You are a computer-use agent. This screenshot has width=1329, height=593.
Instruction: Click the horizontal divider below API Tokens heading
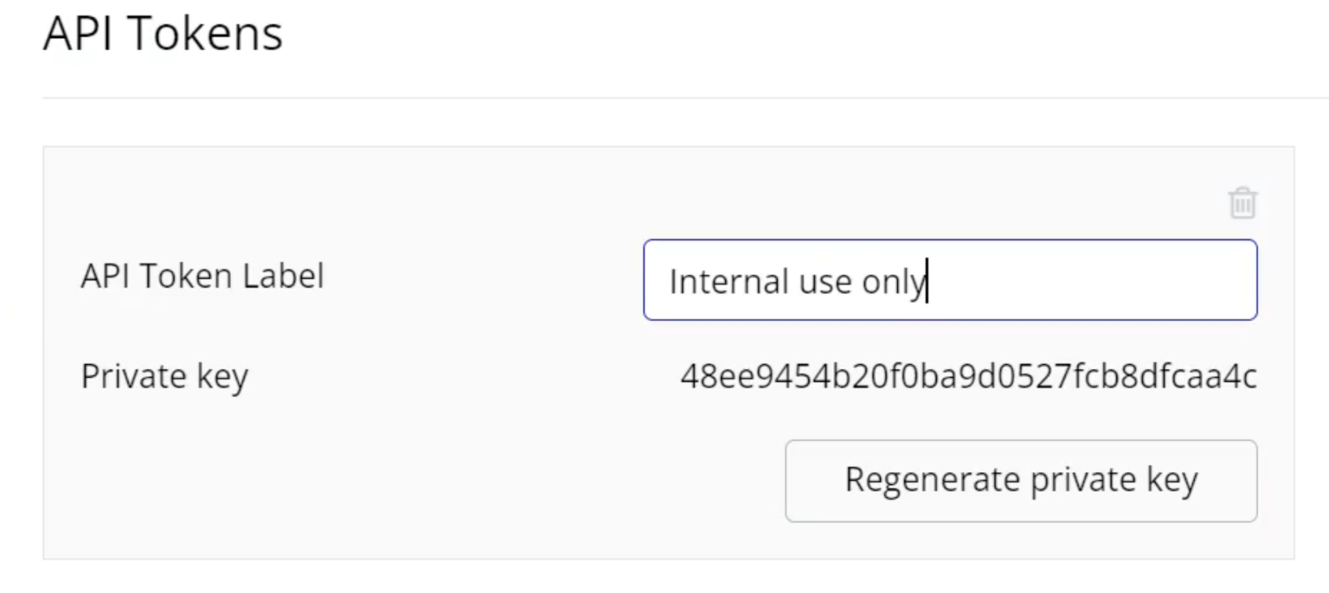685,98
